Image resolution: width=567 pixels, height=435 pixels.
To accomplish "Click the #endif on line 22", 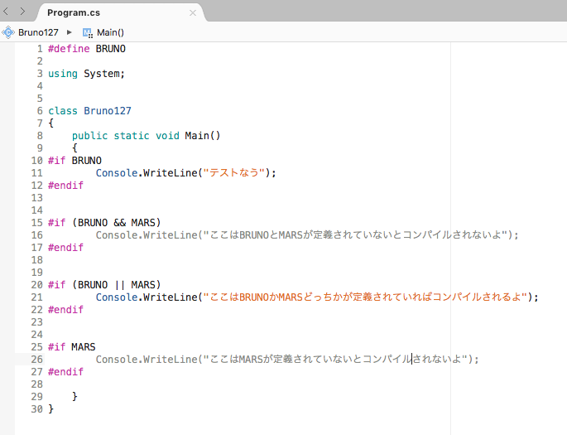I will tap(66, 310).
